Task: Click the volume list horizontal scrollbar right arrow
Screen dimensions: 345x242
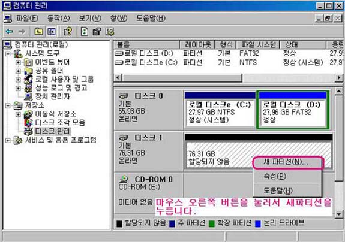Action: click(339, 78)
